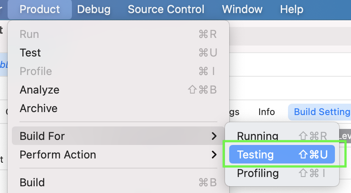351x193 pixels.
Task: Open the Help menu
Action: (292, 9)
